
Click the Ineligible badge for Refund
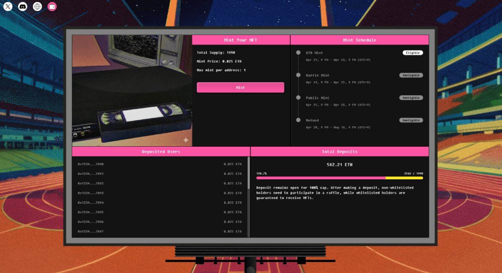pos(411,120)
